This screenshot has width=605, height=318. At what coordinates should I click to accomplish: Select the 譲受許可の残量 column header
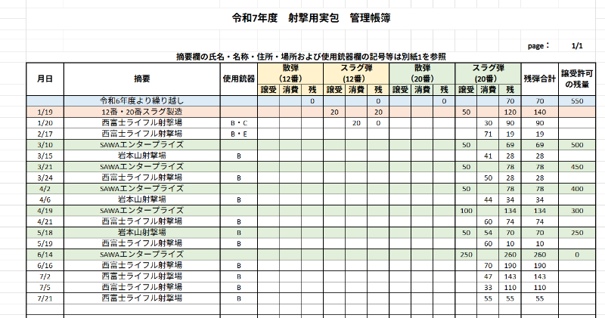[577, 79]
